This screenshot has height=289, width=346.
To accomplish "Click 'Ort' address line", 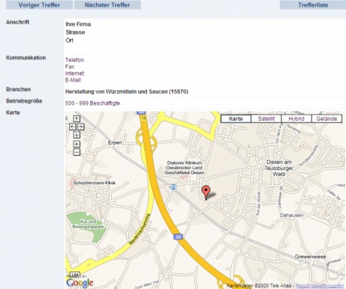I will [69, 41].
